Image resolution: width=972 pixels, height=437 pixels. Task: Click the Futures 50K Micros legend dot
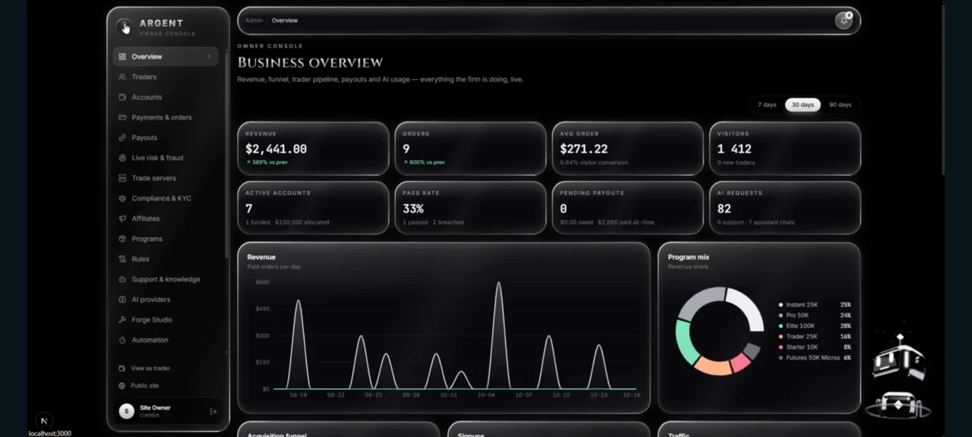click(x=781, y=358)
